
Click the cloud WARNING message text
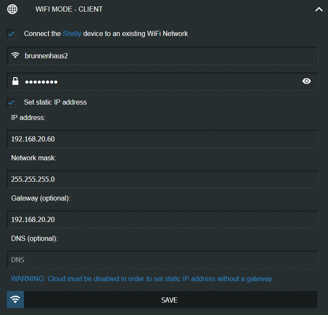(x=142, y=279)
